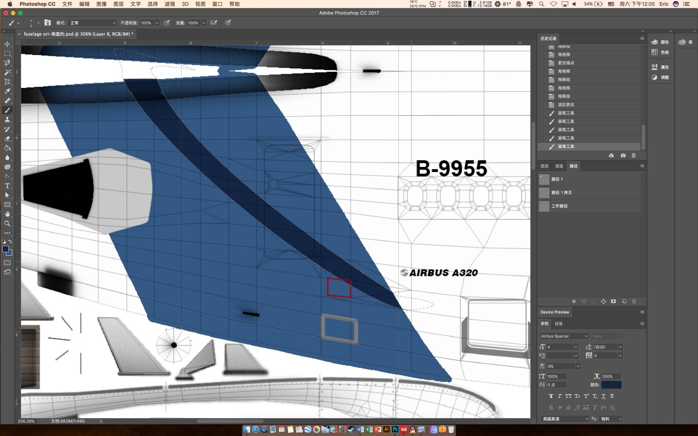Toggle Faux Italic text style
The height and width of the screenshot is (436, 698).
tap(560, 396)
